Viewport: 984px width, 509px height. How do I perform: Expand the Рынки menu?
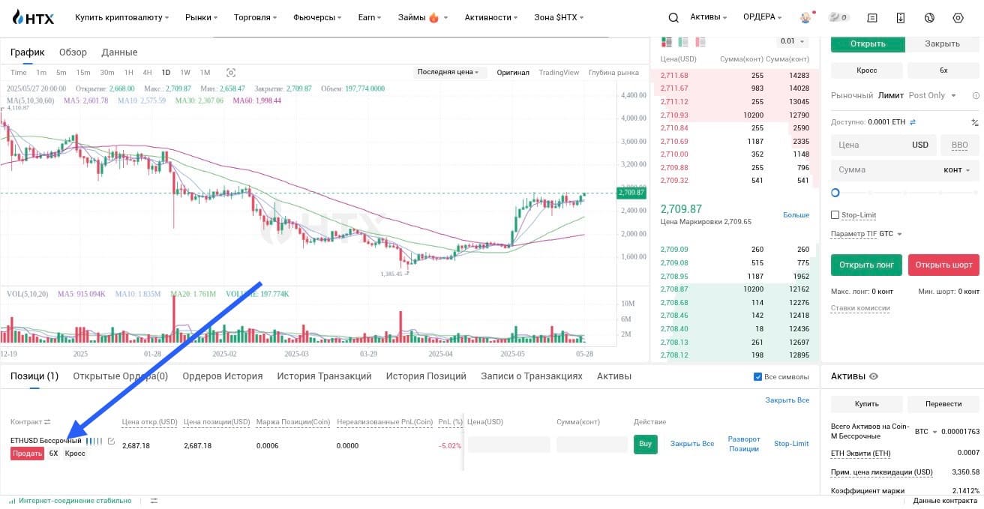pos(201,17)
